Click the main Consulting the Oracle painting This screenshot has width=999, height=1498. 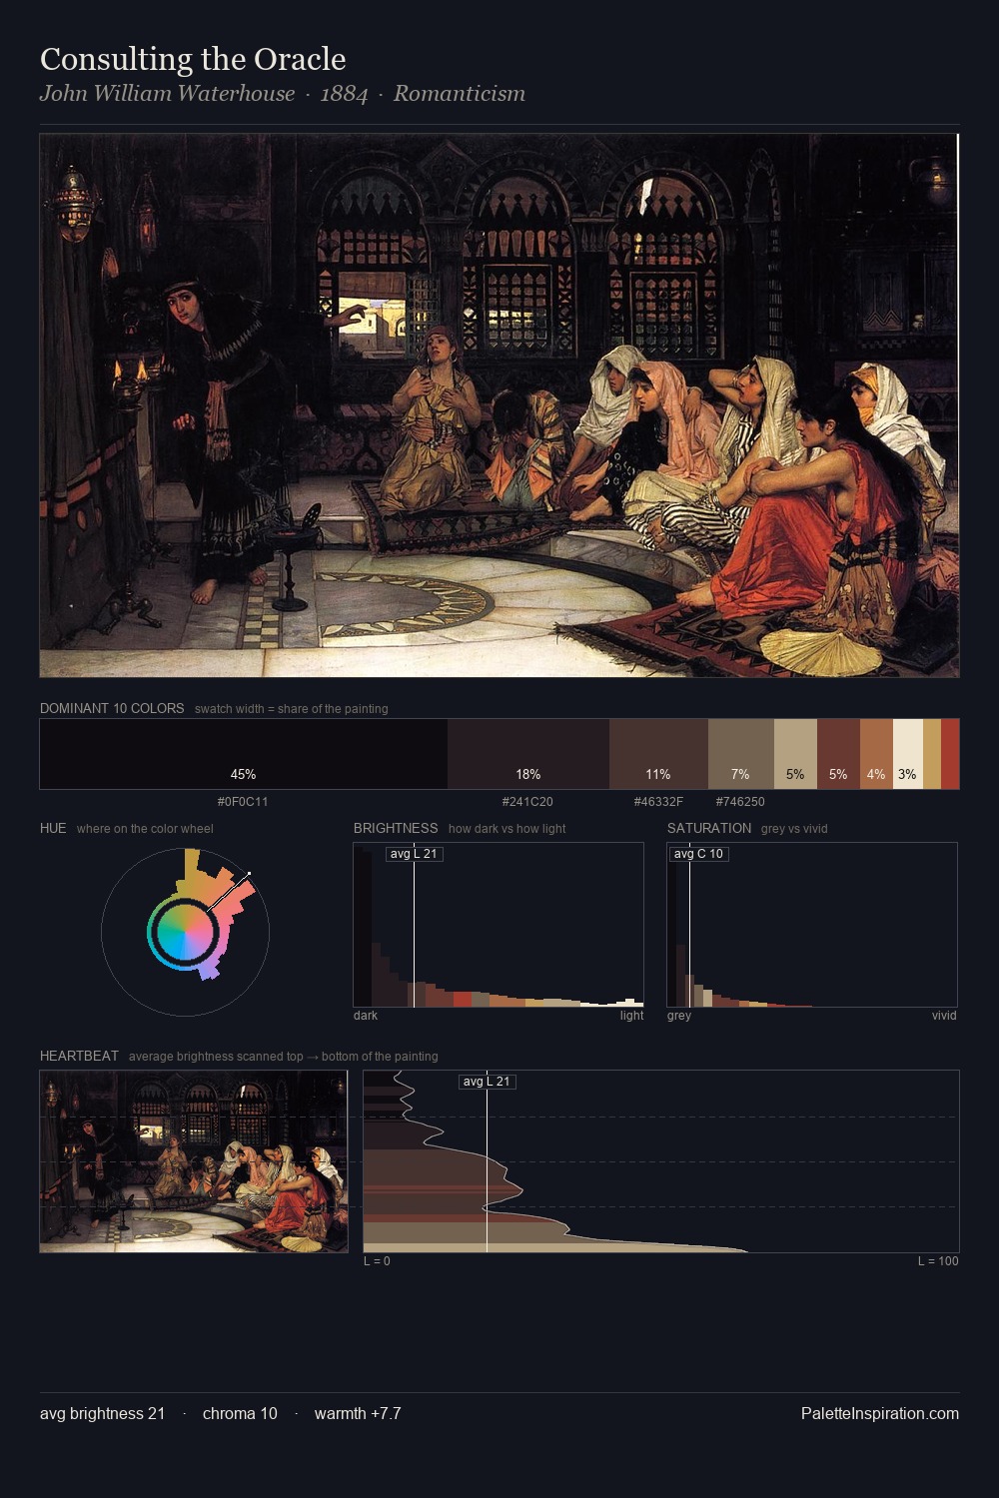(499, 405)
